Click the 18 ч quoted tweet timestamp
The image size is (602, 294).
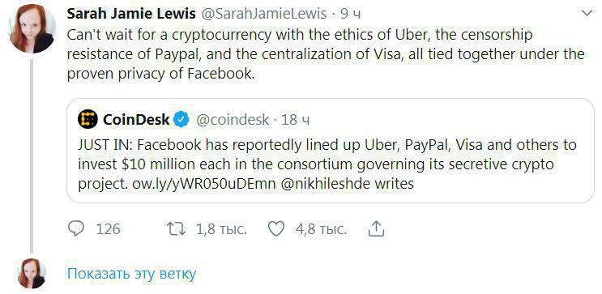click(x=295, y=120)
